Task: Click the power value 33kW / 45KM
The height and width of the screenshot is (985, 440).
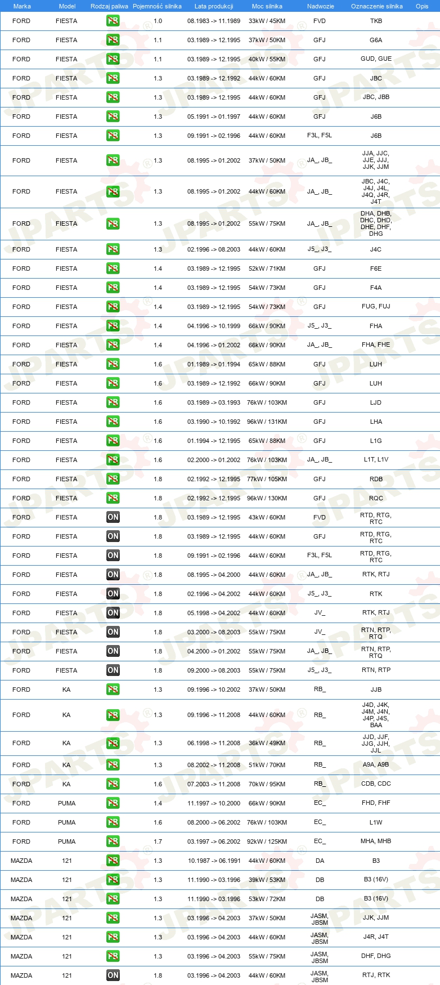Action: tap(267, 21)
